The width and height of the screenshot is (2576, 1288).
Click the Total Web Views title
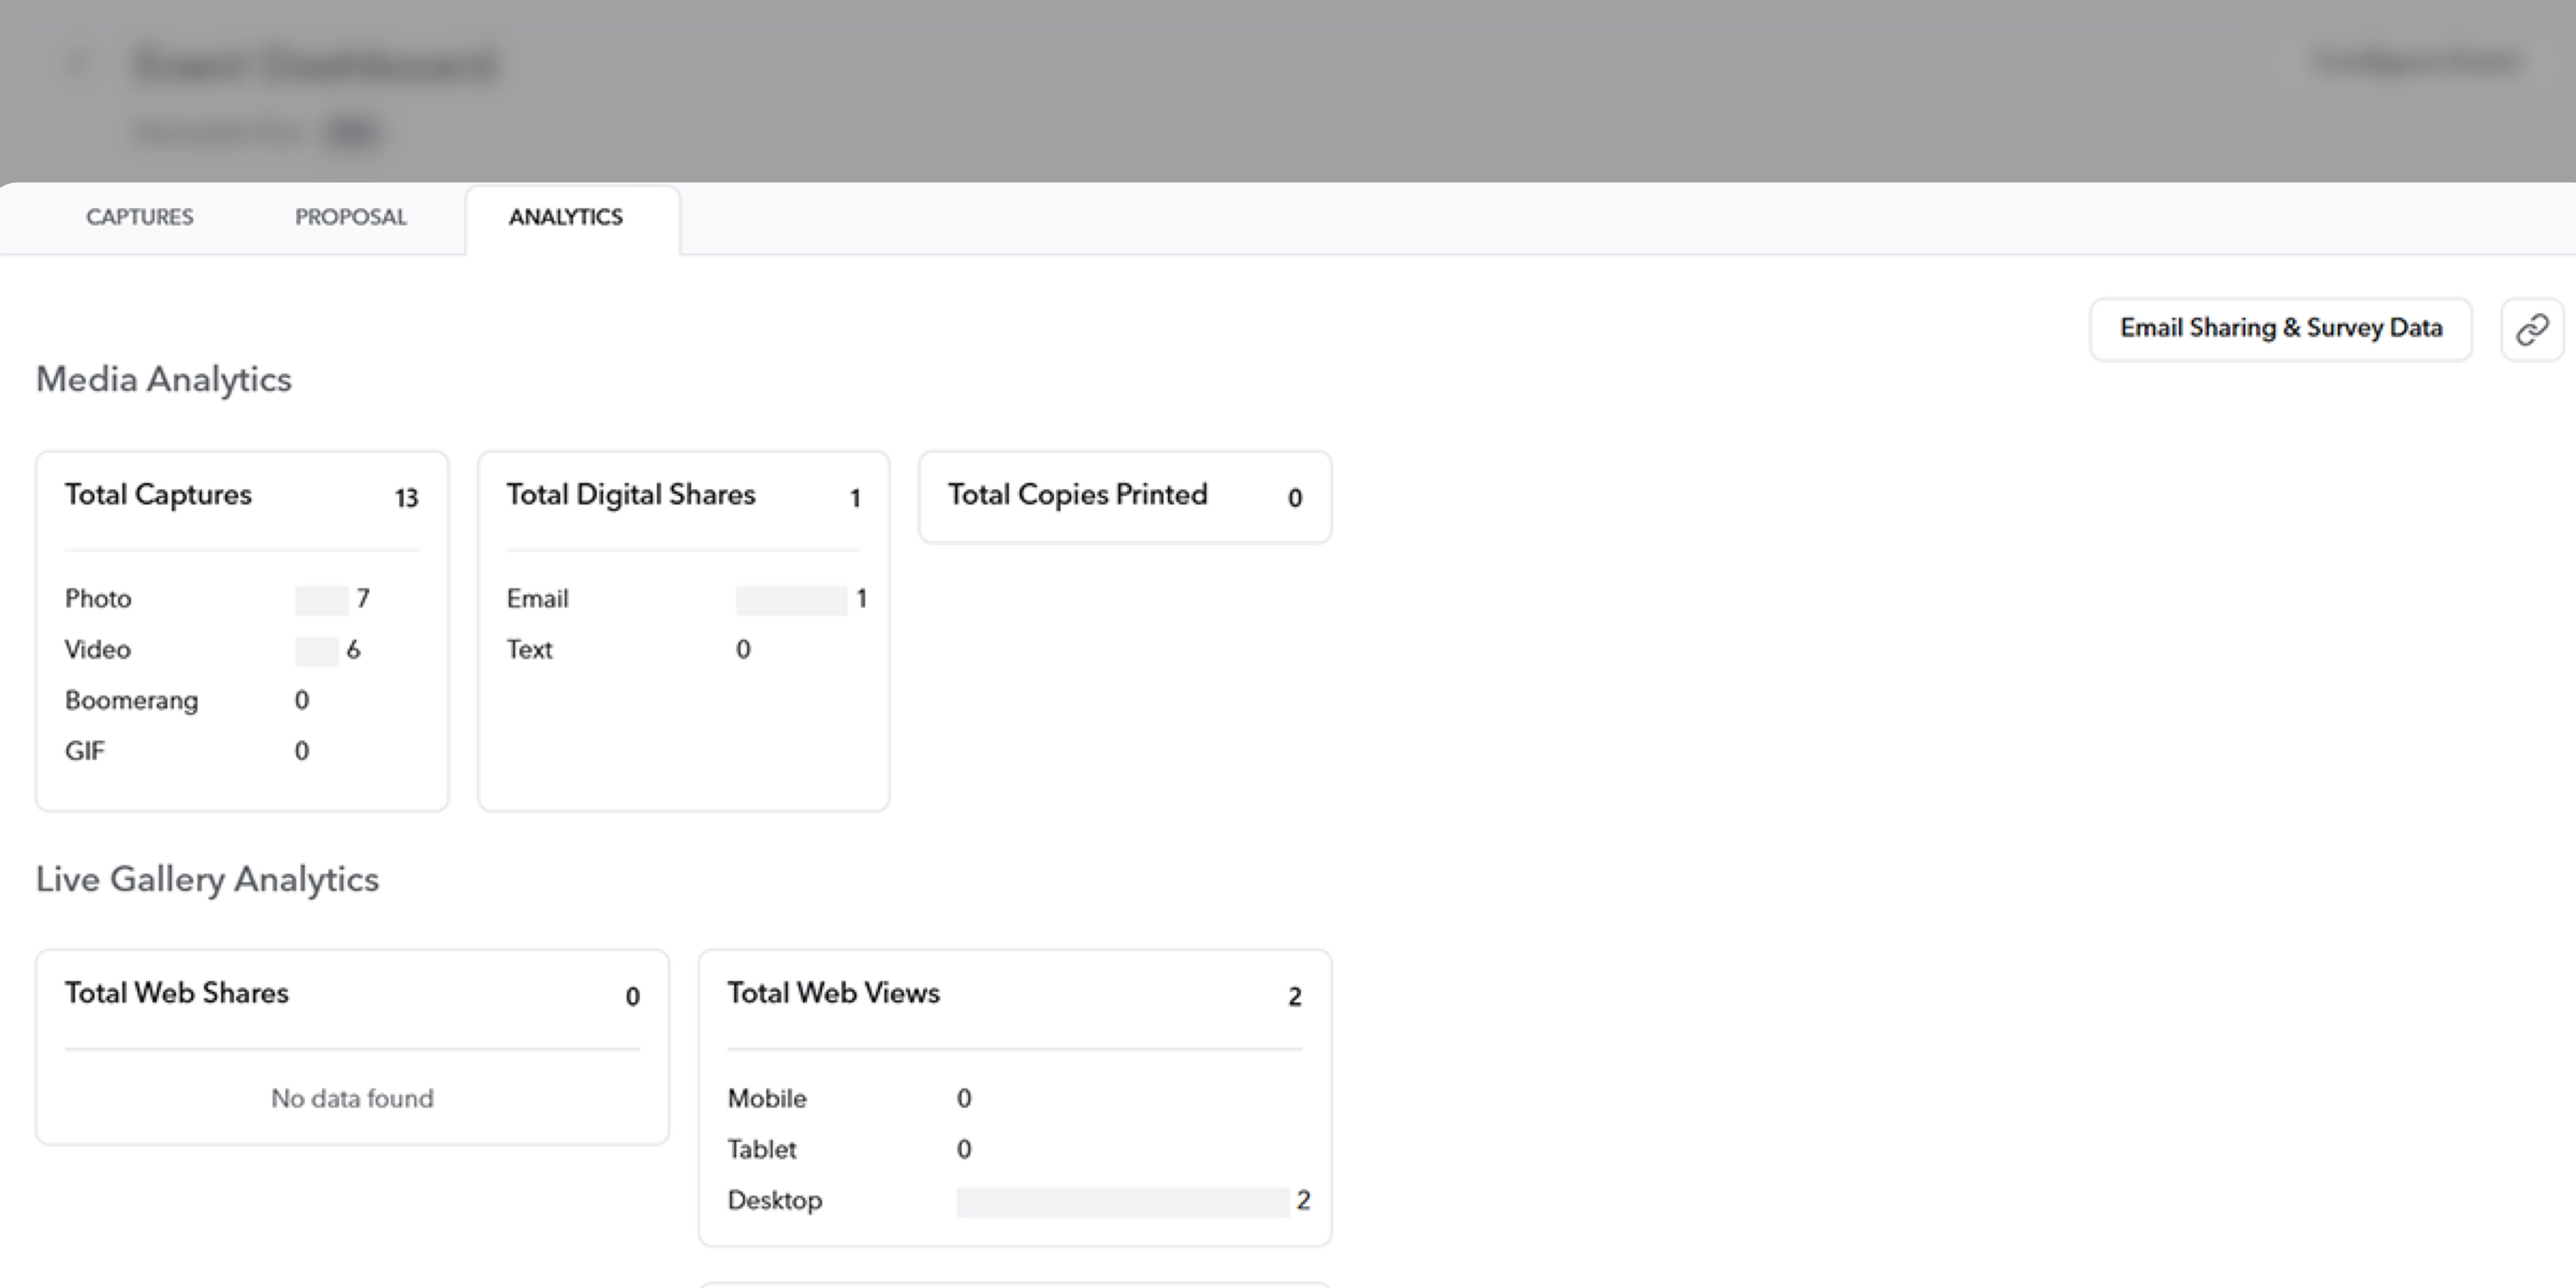point(834,993)
